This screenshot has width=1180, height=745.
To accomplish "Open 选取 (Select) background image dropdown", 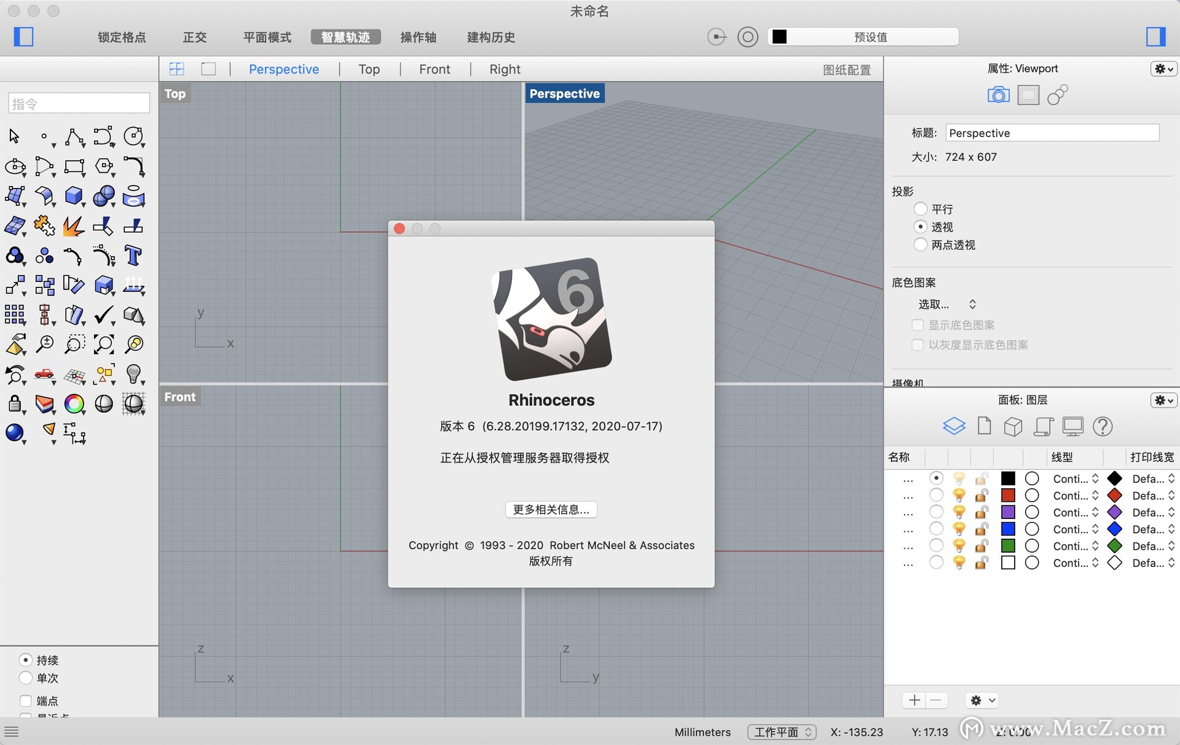I will pyautogui.click(x=945, y=305).
